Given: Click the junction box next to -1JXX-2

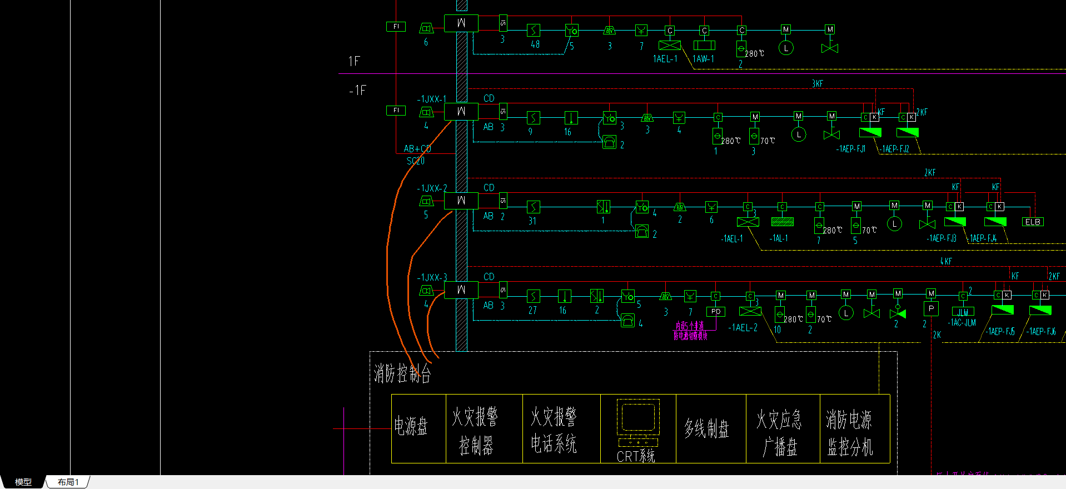Looking at the screenshot, I should click(x=461, y=201).
